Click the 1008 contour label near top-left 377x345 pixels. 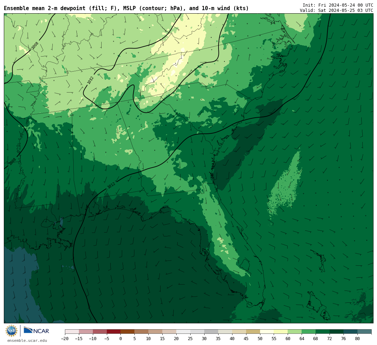[x=35, y=46]
